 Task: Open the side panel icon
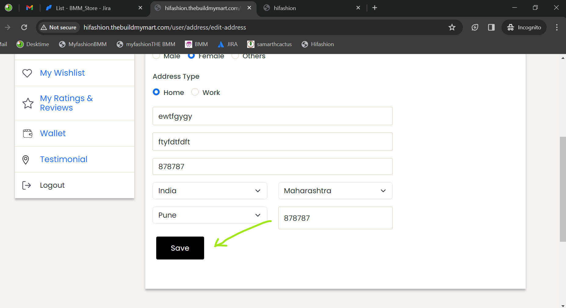coord(491,27)
